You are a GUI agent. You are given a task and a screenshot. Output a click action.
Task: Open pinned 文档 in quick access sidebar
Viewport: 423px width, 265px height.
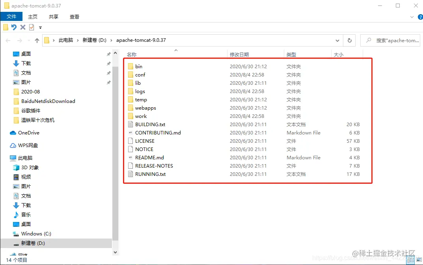coord(26,73)
